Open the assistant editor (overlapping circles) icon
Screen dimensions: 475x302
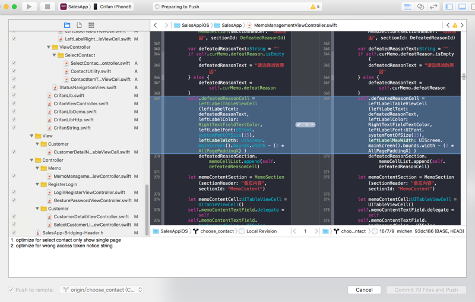coord(420,7)
